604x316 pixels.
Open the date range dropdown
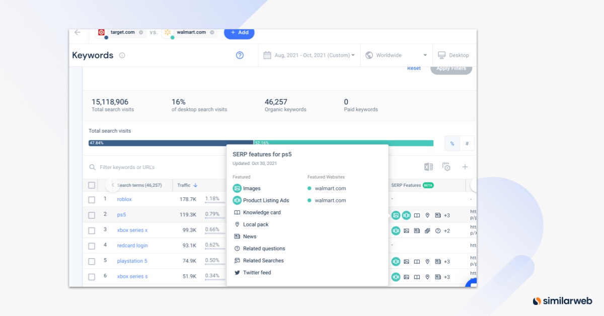309,55
